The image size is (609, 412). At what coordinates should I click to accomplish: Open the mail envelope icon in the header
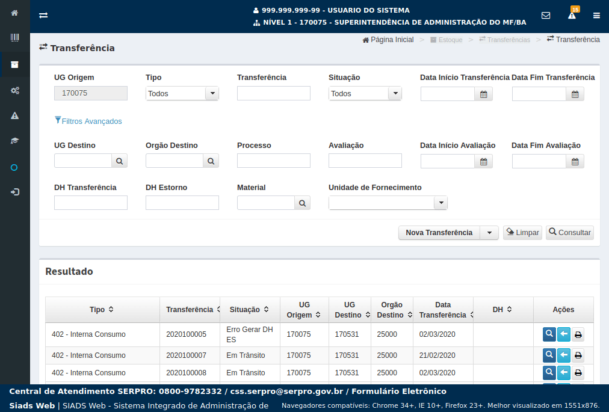[x=546, y=15]
